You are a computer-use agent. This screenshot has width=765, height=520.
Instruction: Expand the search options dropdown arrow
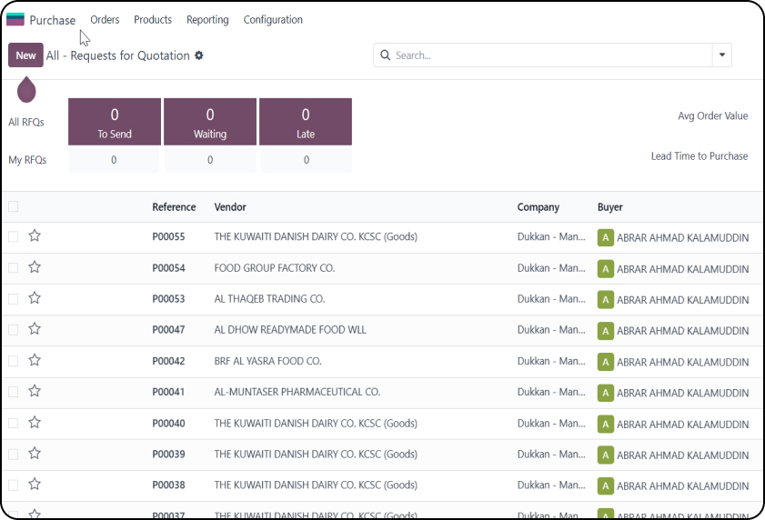(x=722, y=55)
